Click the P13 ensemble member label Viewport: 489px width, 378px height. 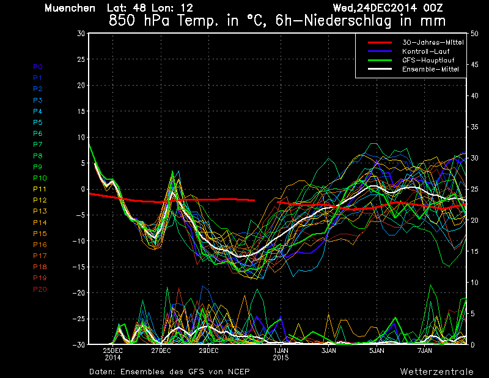(40, 211)
